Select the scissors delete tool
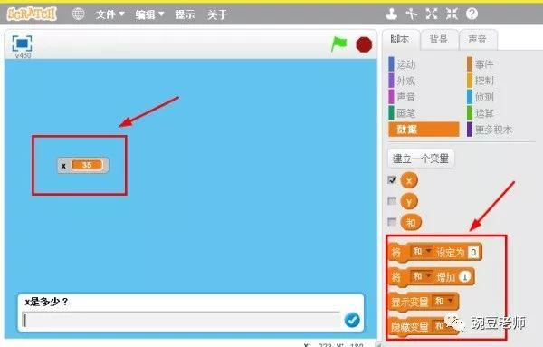 [412, 14]
